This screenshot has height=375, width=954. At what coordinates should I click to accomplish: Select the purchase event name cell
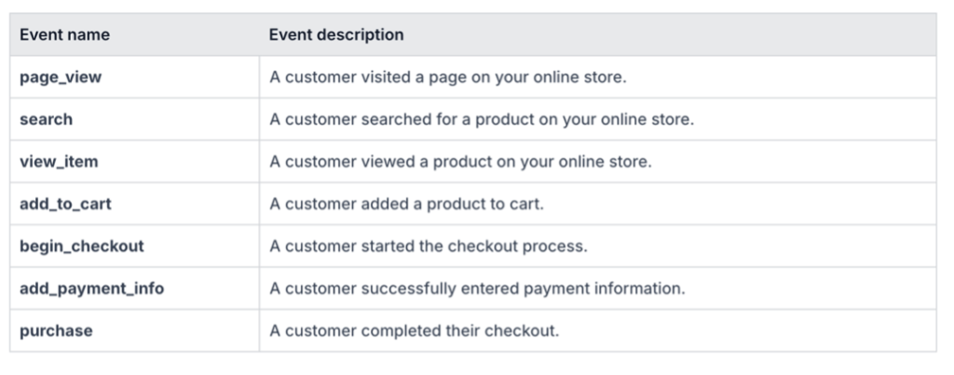point(134,330)
